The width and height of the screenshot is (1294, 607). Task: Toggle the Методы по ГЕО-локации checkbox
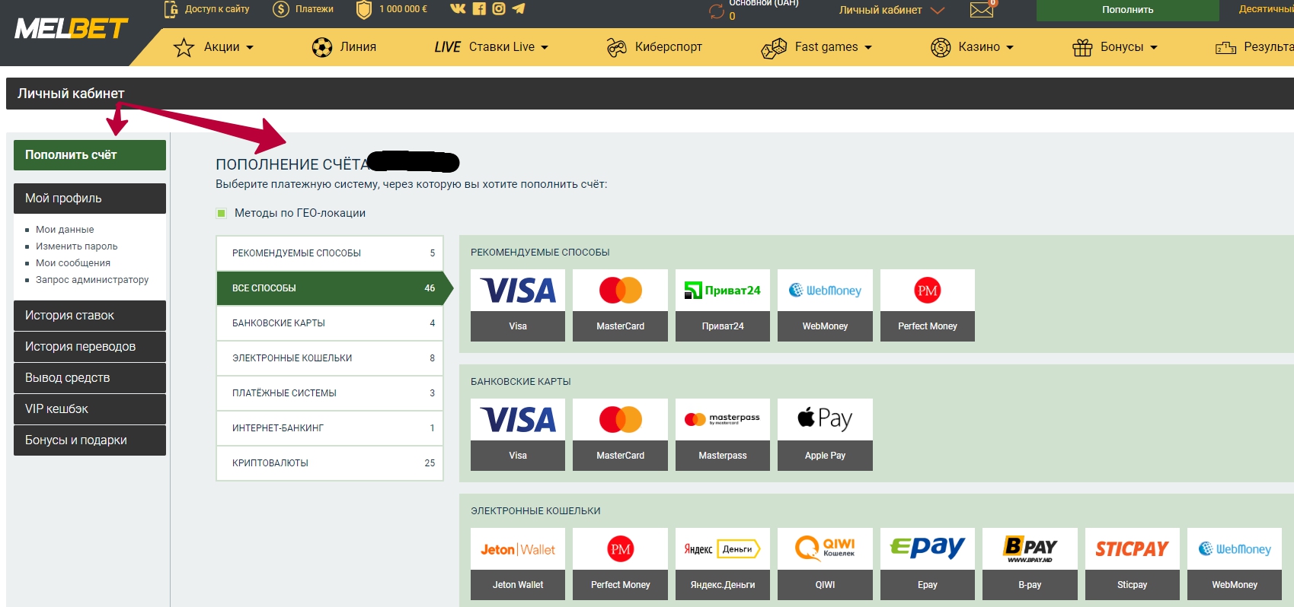coord(222,213)
